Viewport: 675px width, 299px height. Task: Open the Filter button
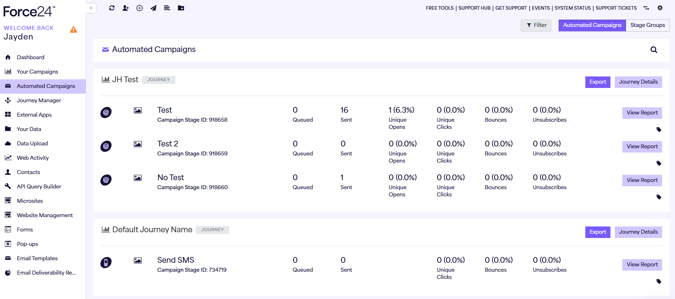[536, 25]
